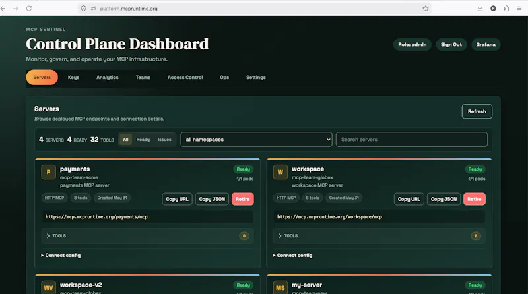
Task: Click the payments server title
Action: 75,169
